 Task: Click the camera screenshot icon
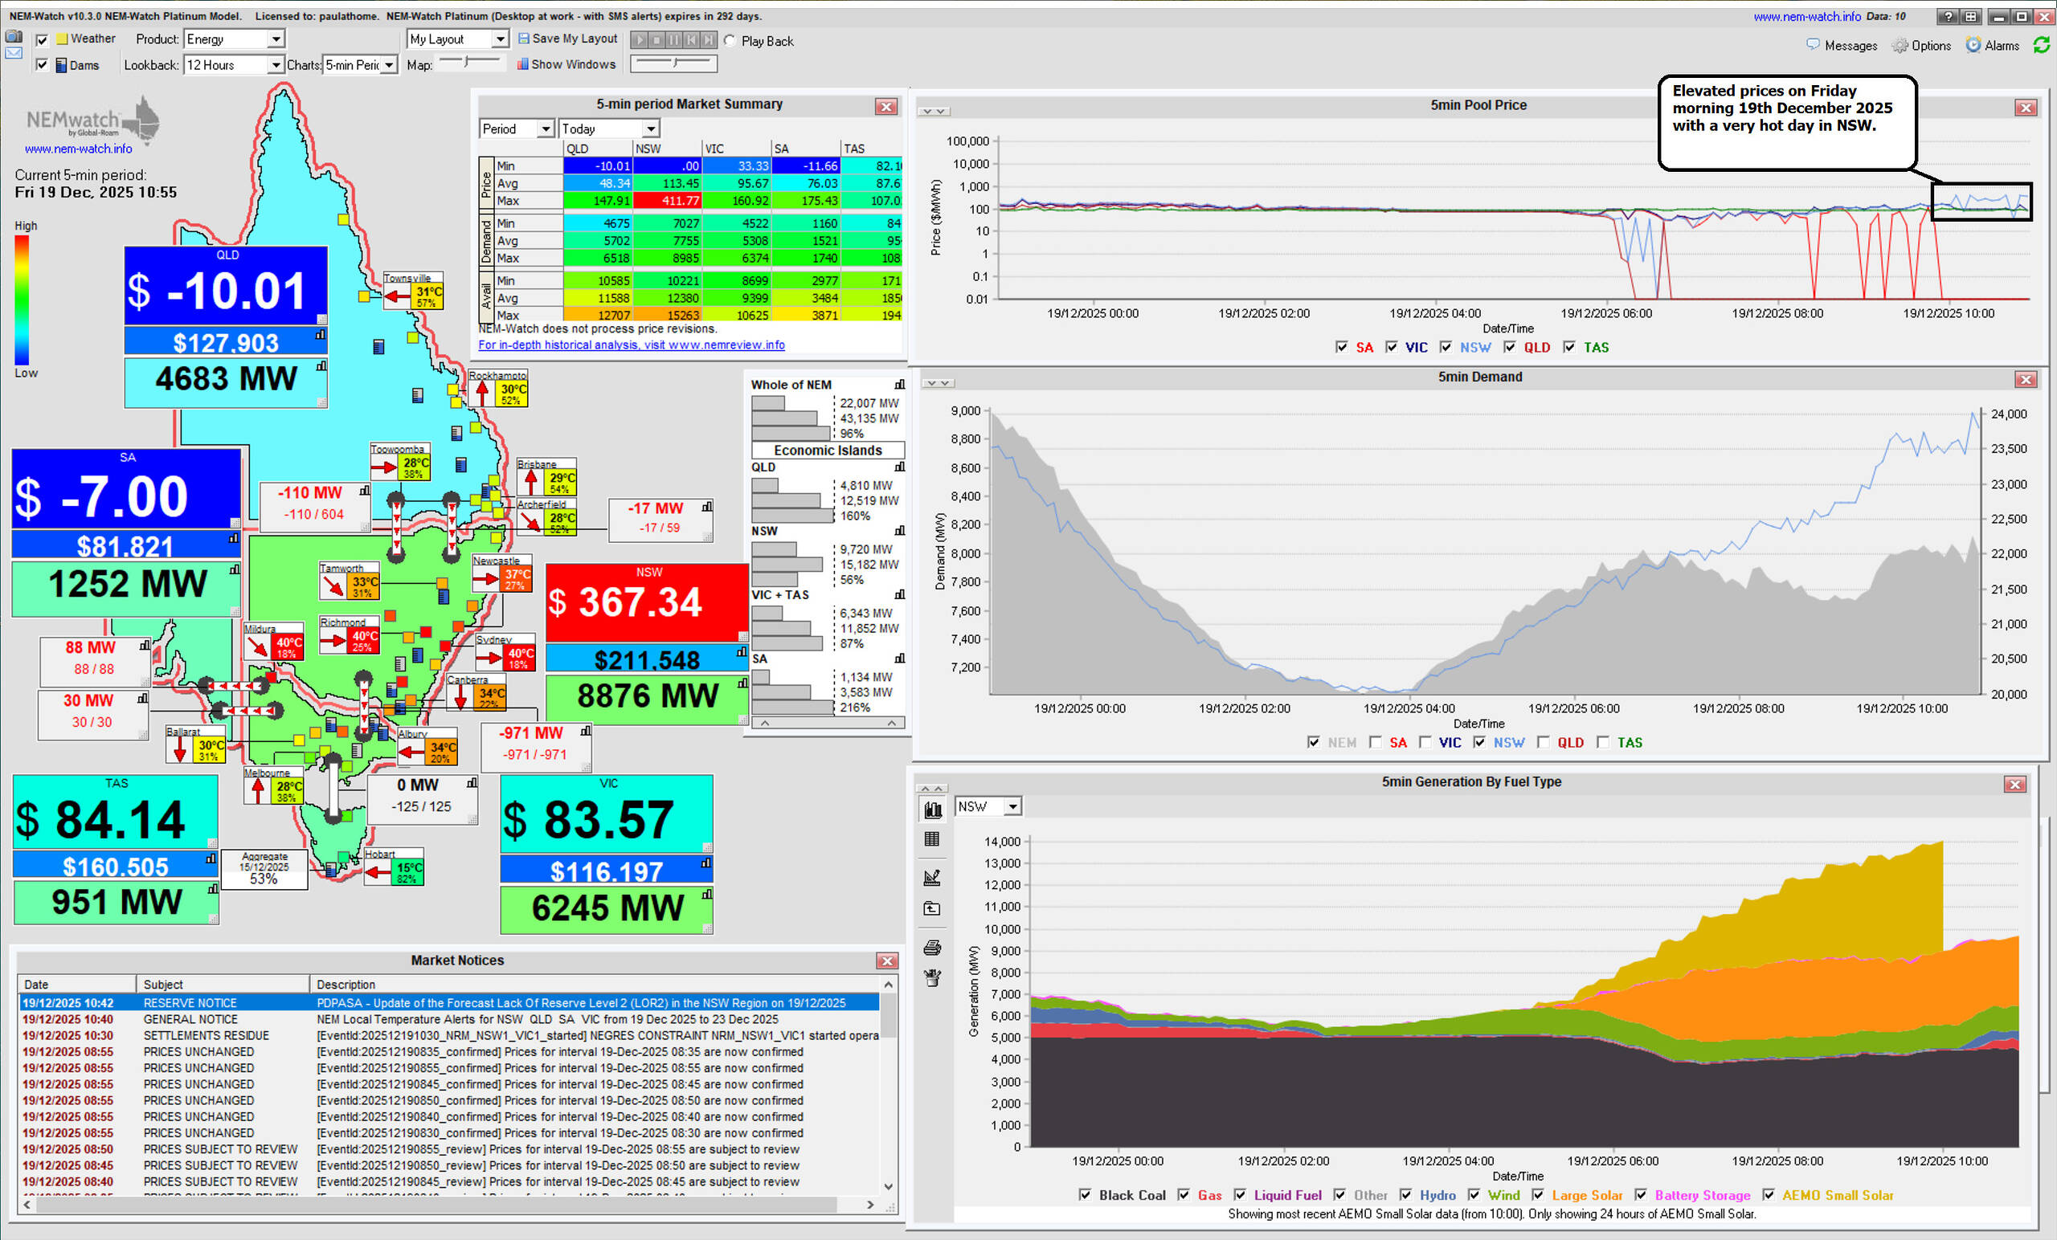click(14, 37)
